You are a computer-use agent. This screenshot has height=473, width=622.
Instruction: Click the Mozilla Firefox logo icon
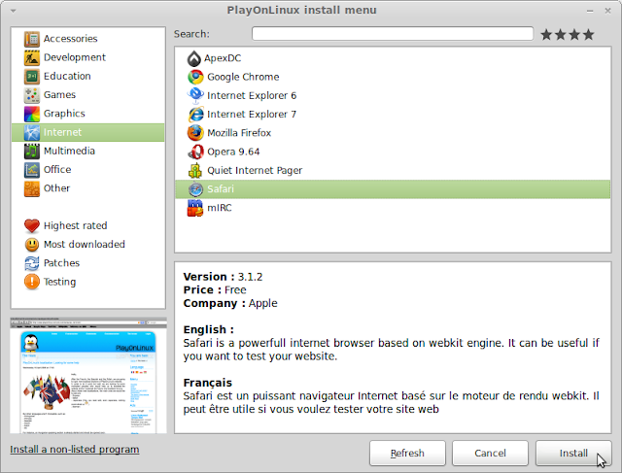[x=195, y=133]
